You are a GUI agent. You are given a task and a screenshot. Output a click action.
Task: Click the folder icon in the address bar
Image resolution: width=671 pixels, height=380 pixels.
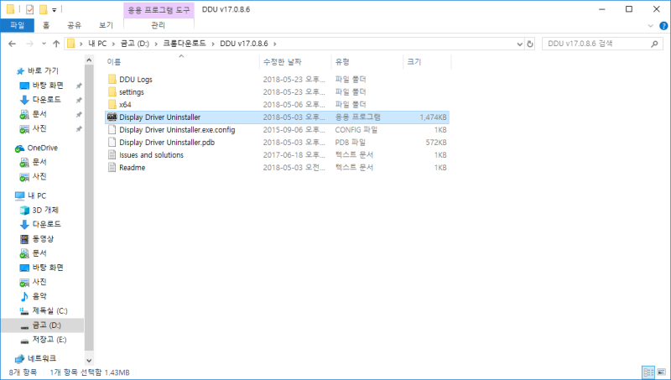click(71, 44)
